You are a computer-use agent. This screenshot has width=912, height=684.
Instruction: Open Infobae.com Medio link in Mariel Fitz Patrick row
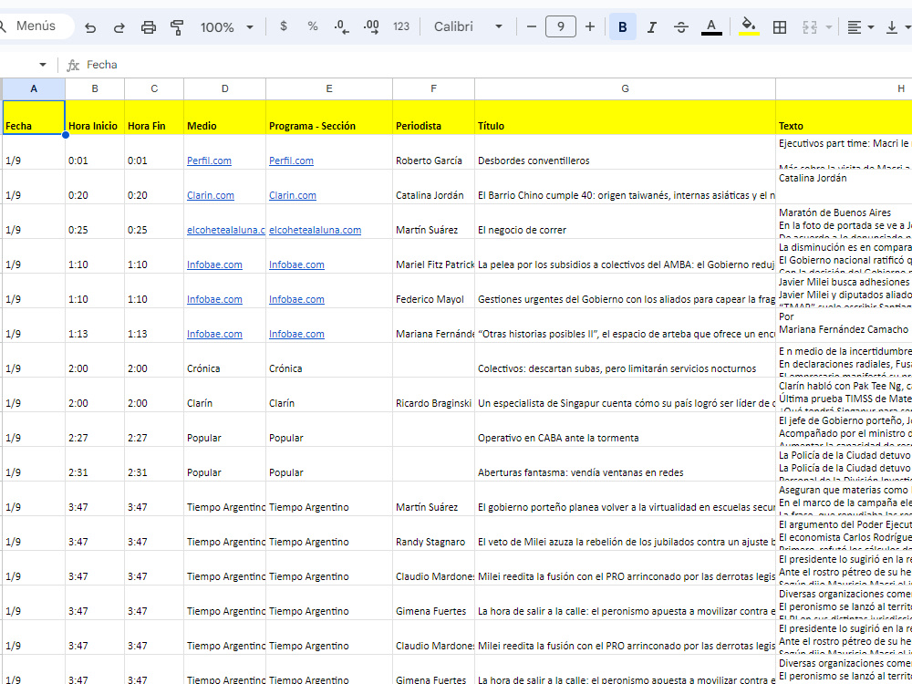(214, 264)
